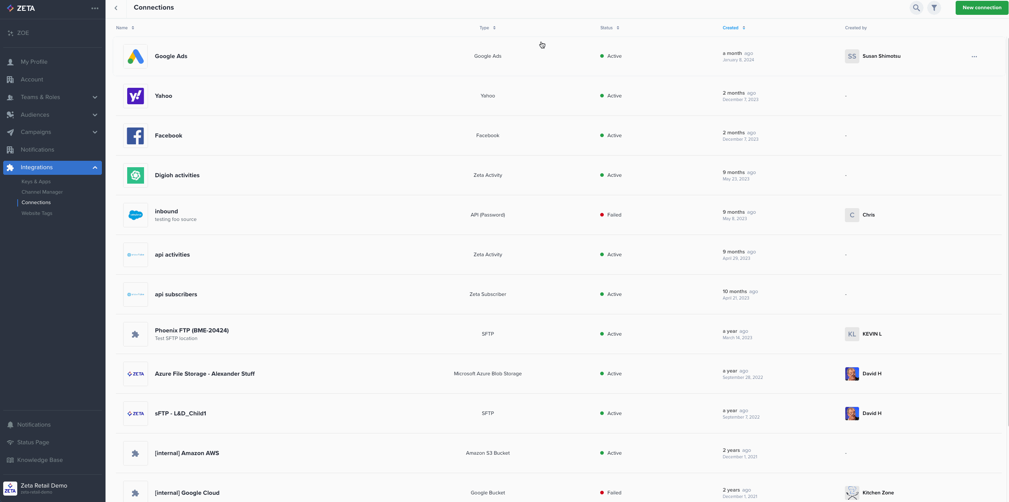Image resolution: width=1009 pixels, height=502 pixels.
Task: Open the filter funnel icon
Action: [x=934, y=8]
